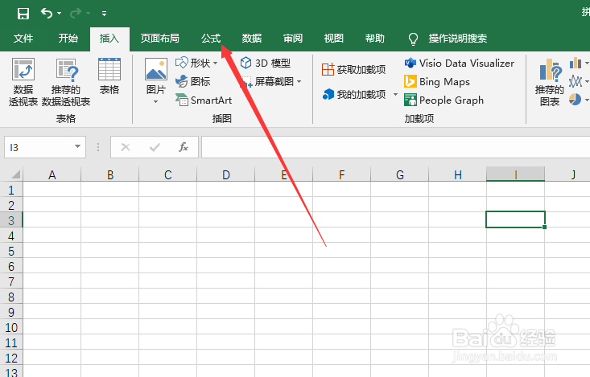Click 推荐的图表 recommended charts

(x=550, y=82)
